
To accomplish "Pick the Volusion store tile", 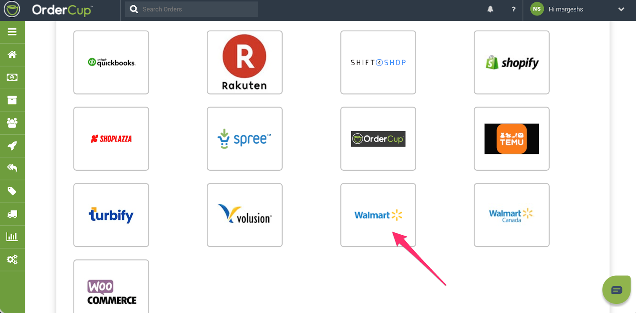I will point(244,215).
